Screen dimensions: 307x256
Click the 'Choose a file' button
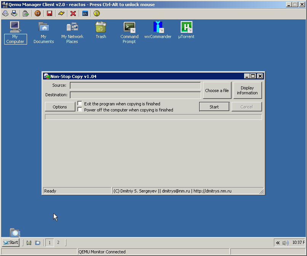coord(217,91)
